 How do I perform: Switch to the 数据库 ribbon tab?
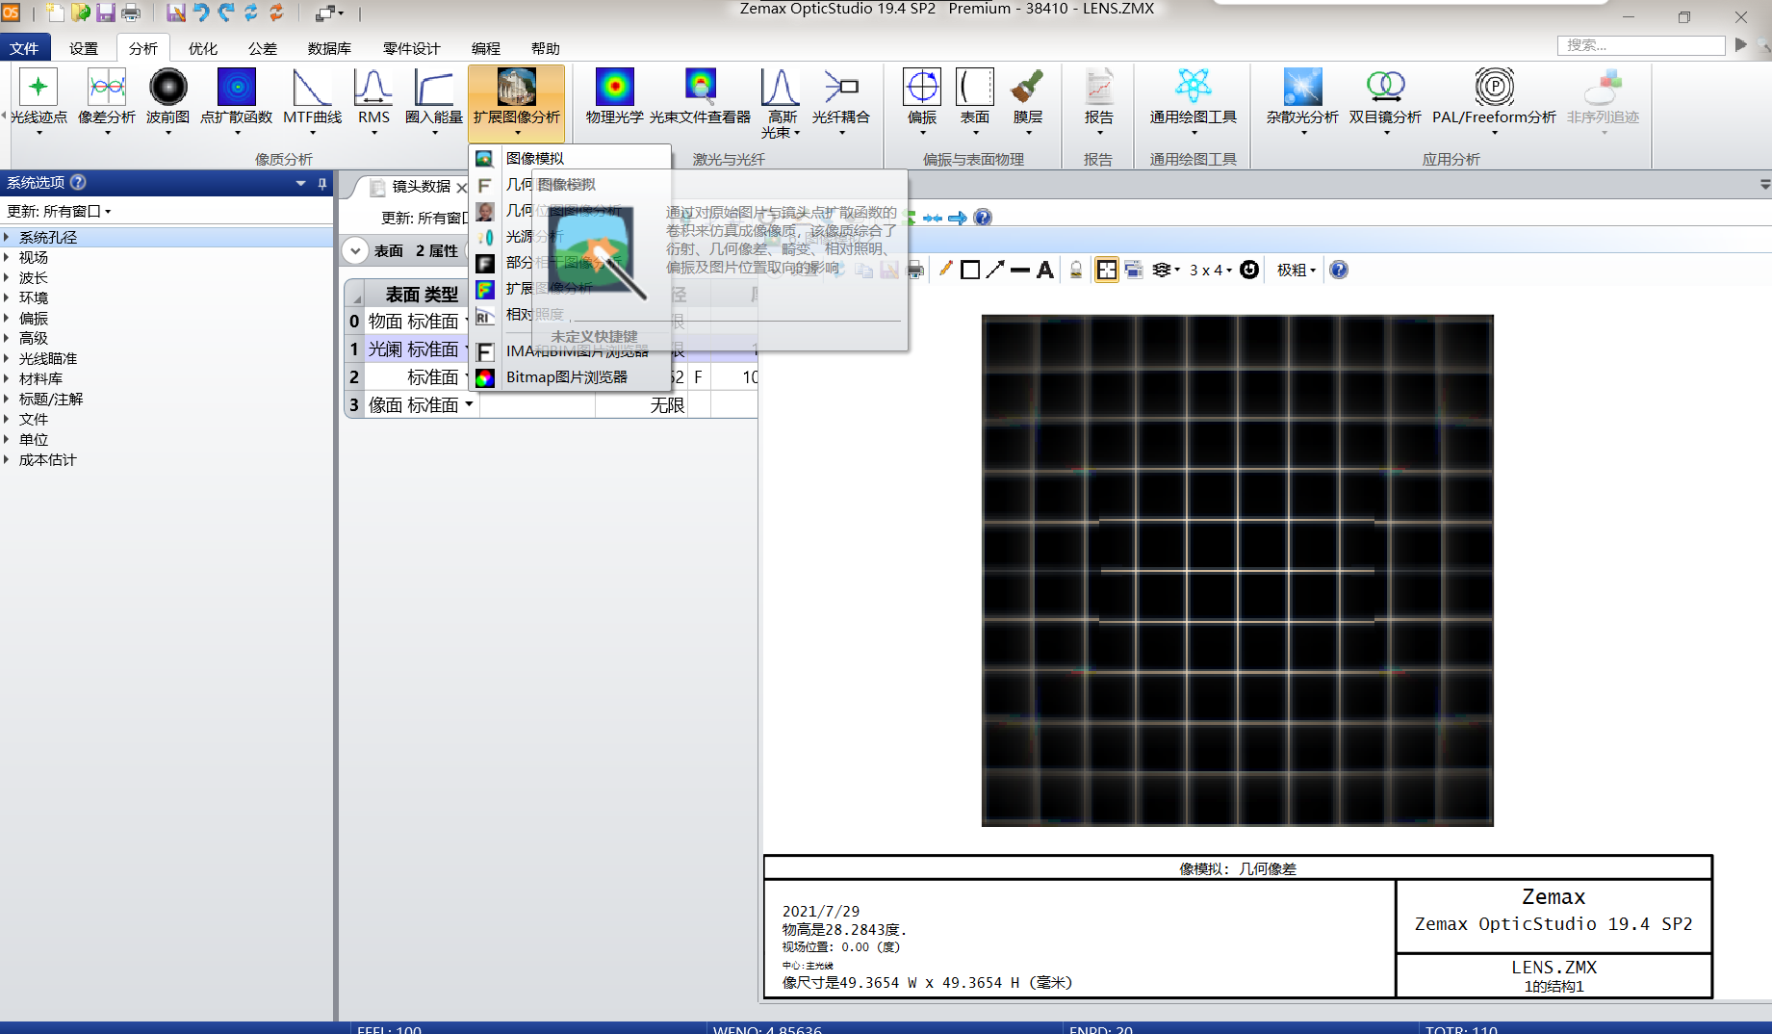329,48
